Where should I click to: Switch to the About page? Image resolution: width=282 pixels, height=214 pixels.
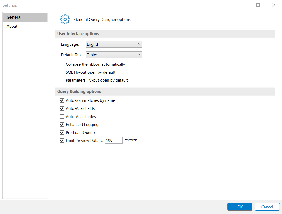point(12,26)
